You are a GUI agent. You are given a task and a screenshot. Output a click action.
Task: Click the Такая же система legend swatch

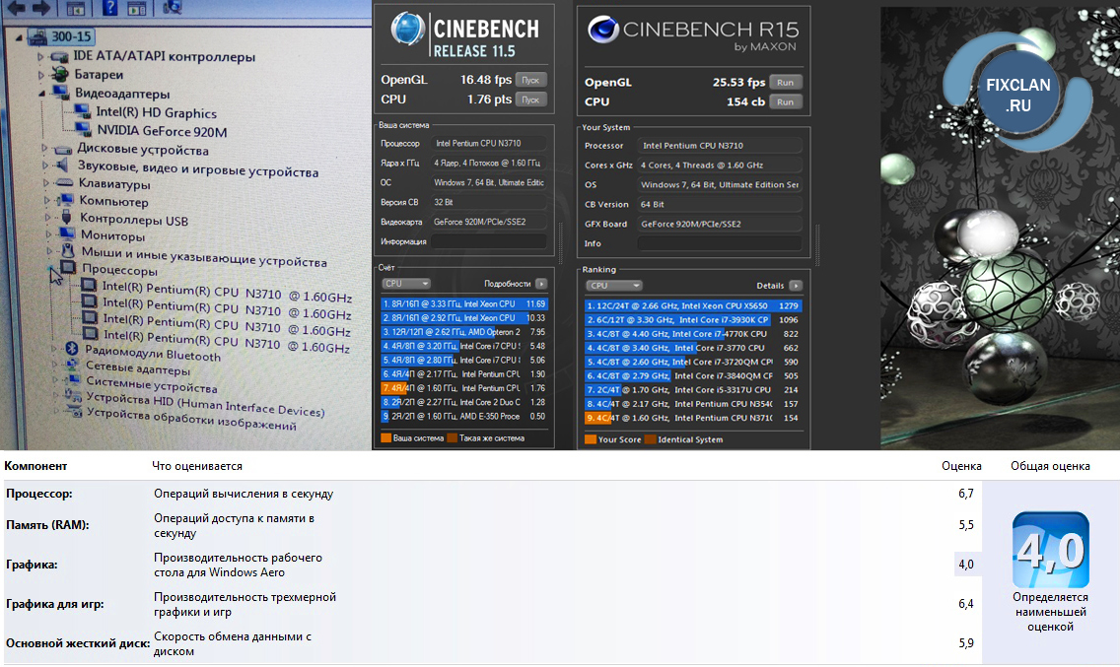(452, 437)
